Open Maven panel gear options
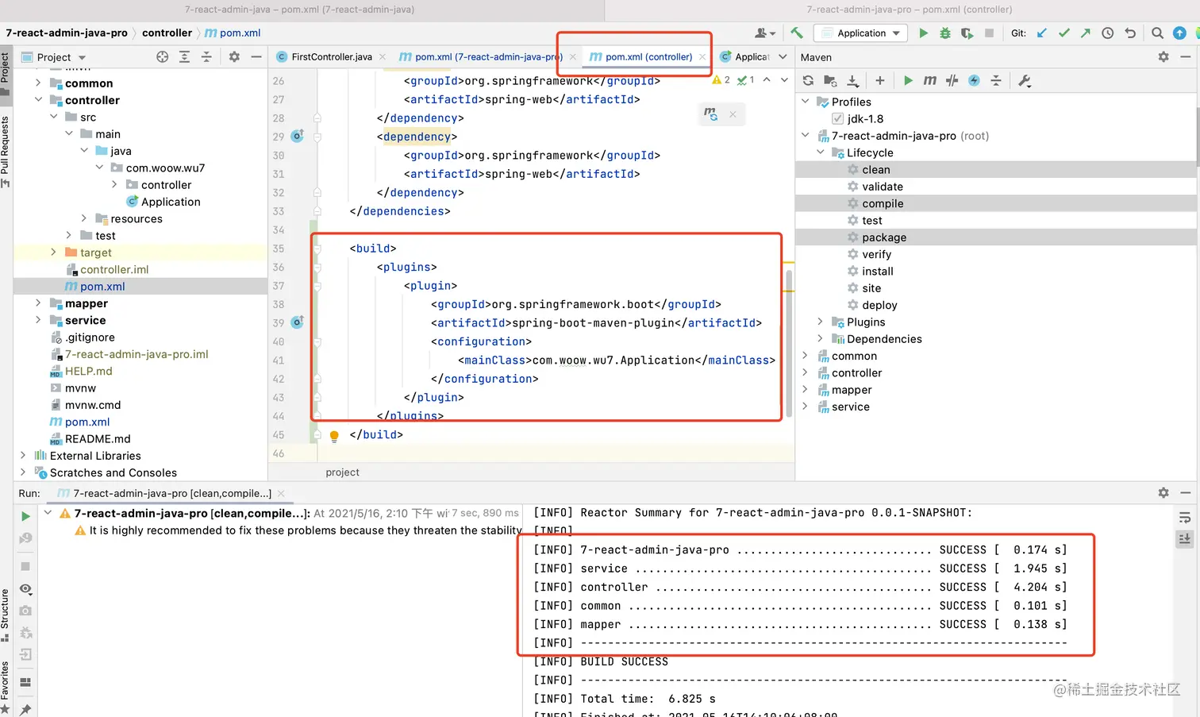 [x=1163, y=56]
